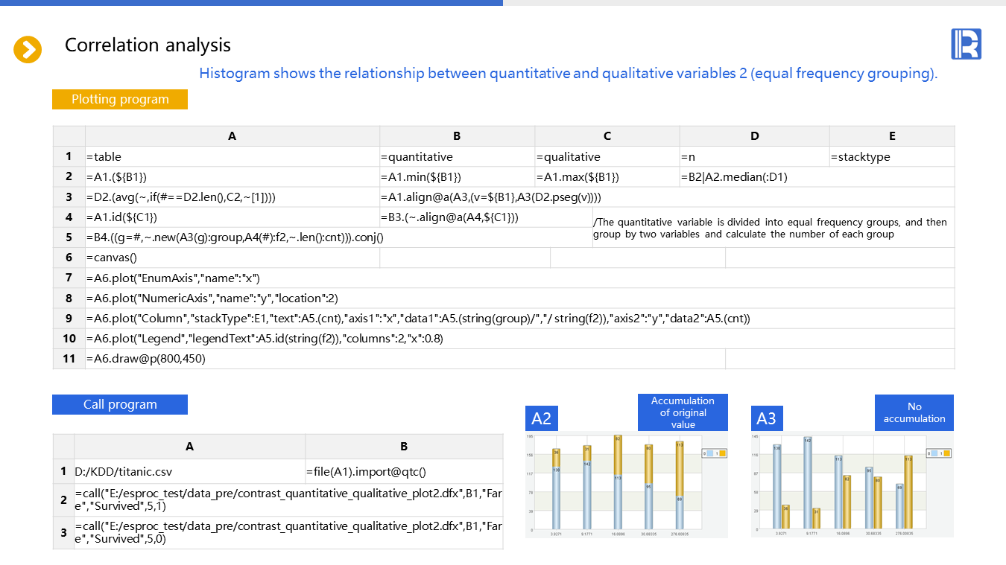
Task: Click the 'No accumulation' label
Action: (x=914, y=412)
